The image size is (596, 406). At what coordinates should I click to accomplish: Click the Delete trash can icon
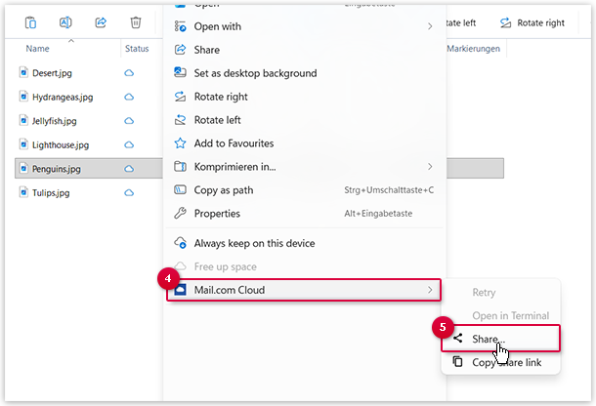coord(135,22)
